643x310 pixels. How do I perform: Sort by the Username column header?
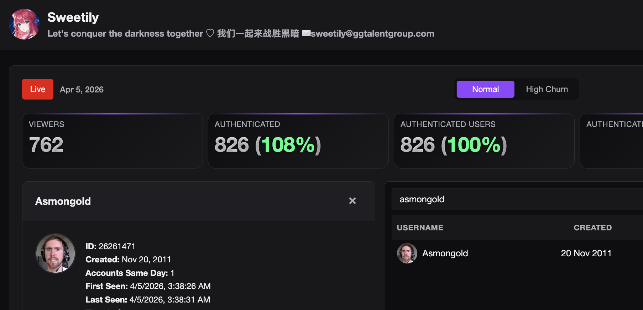click(420, 228)
